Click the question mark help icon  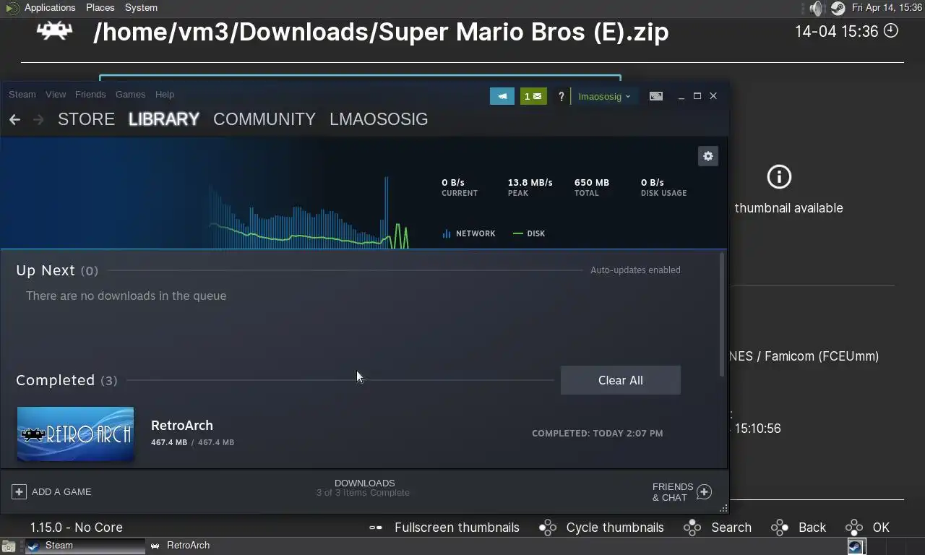point(561,96)
